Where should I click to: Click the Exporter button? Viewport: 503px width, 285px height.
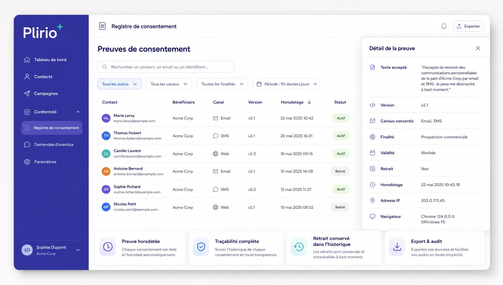click(468, 26)
